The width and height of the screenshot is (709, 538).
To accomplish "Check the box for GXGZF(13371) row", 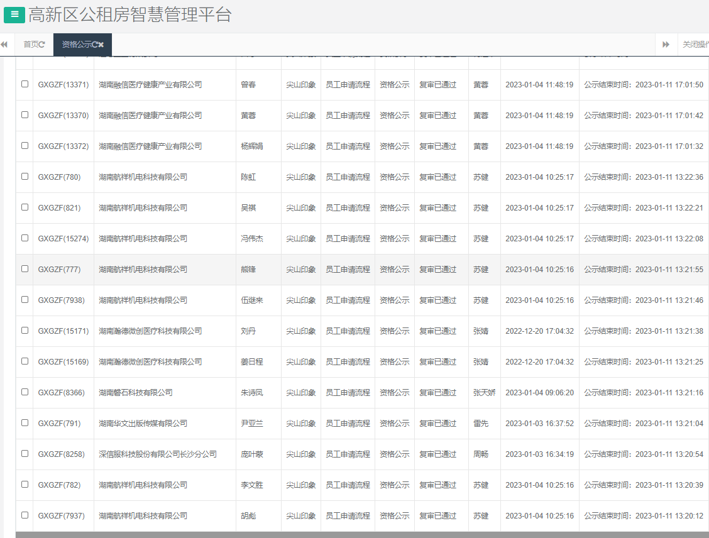I will pos(25,84).
